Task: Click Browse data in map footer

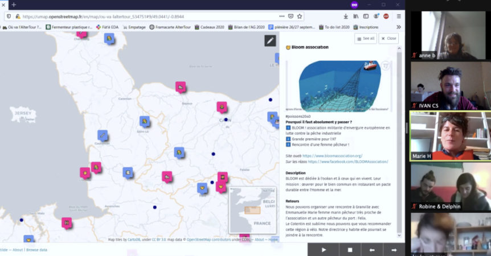Action: (x=36, y=250)
